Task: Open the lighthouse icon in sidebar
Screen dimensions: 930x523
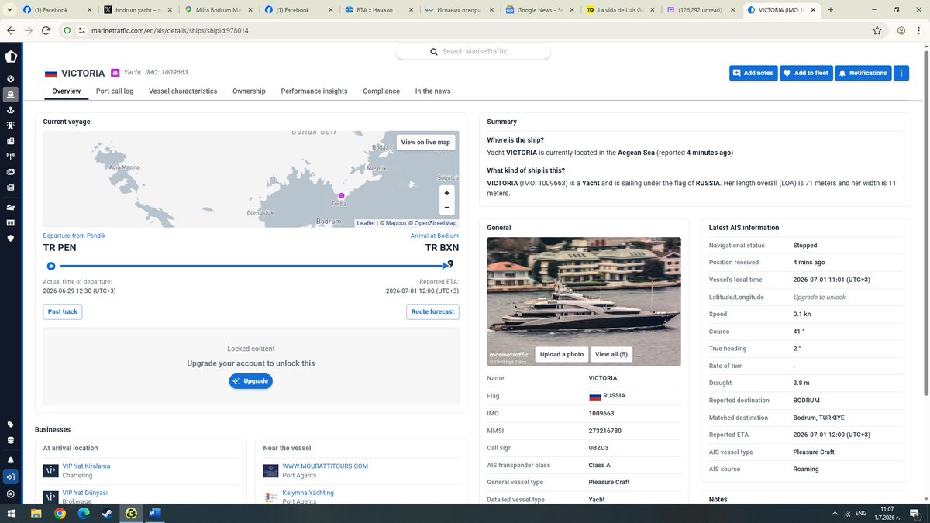Action: pyautogui.click(x=11, y=126)
